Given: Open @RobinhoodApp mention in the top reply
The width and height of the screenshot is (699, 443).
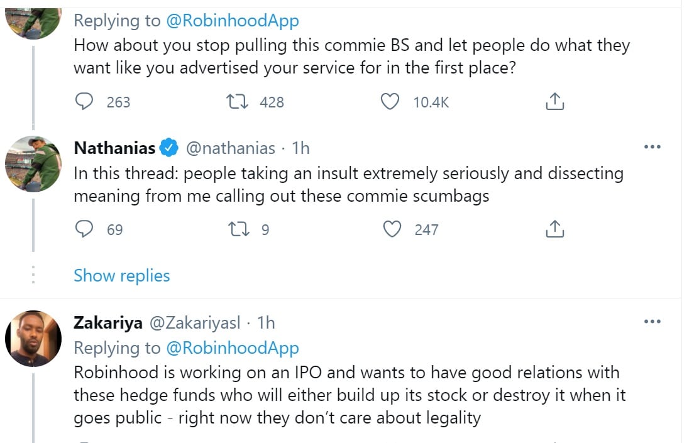Looking at the screenshot, I should [233, 21].
